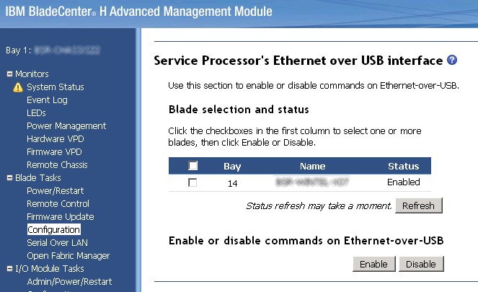Open blade Power/Restart page
Image resolution: width=478 pixels, height=292 pixels.
[55, 191]
